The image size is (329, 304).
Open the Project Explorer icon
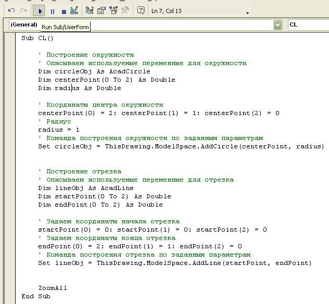point(90,10)
